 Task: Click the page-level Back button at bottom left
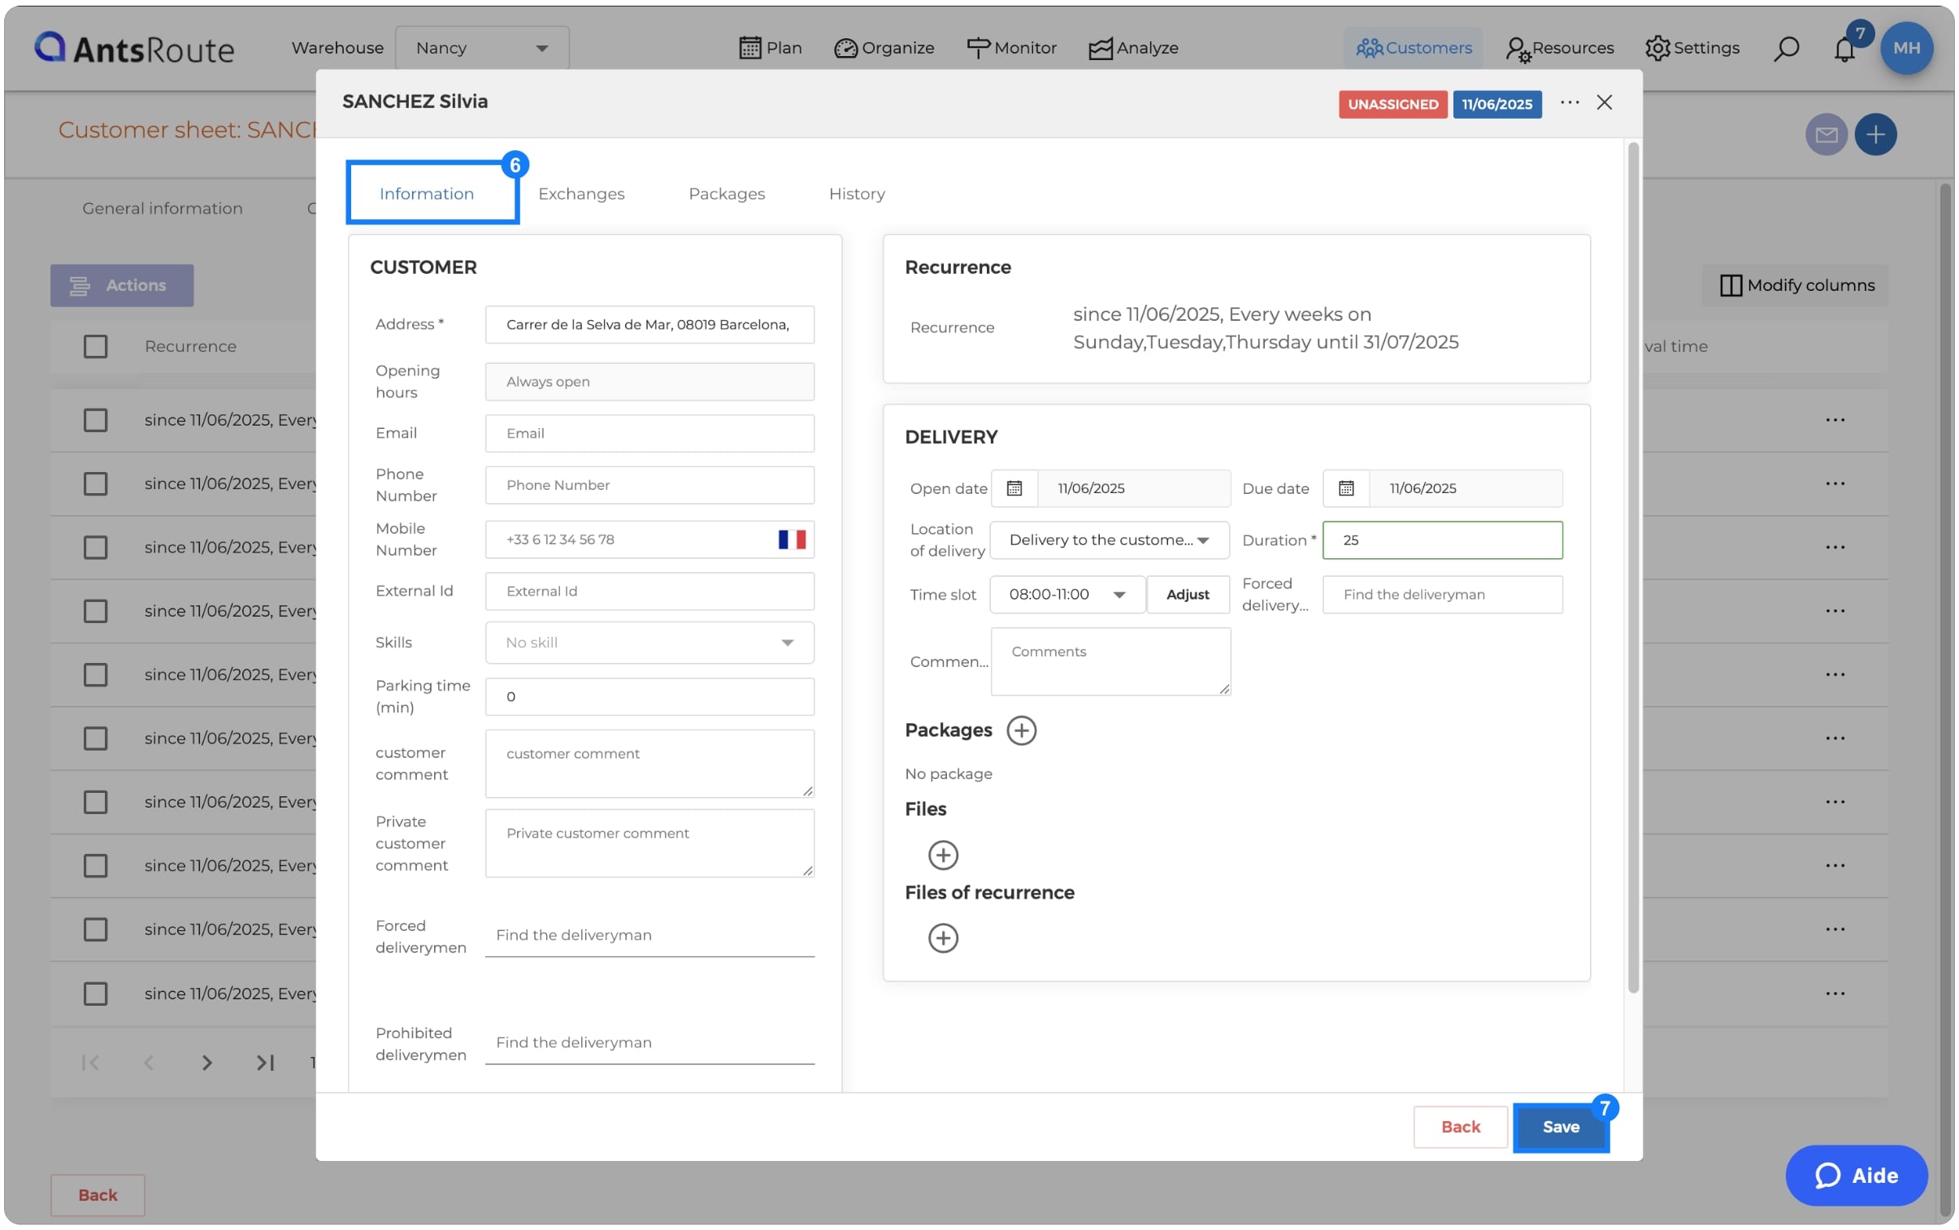tap(98, 1193)
